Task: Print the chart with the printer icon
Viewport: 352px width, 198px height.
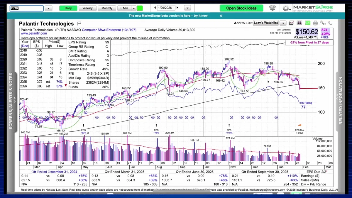Action: 315,23
